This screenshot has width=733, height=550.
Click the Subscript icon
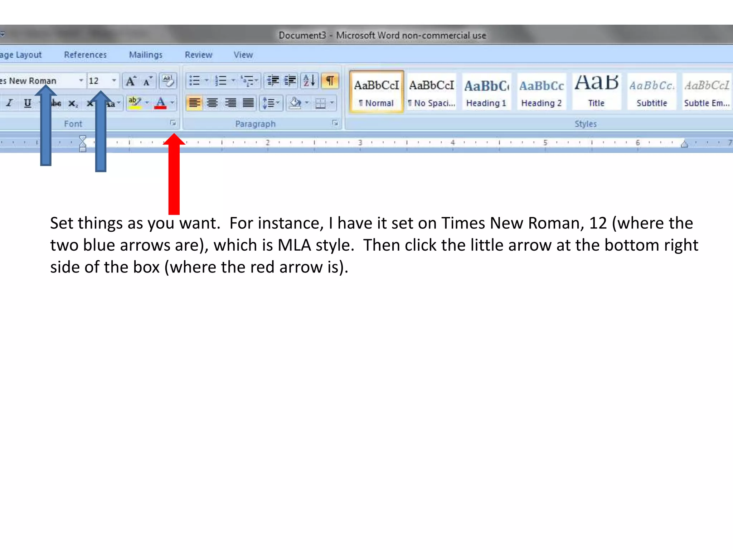point(73,104)
